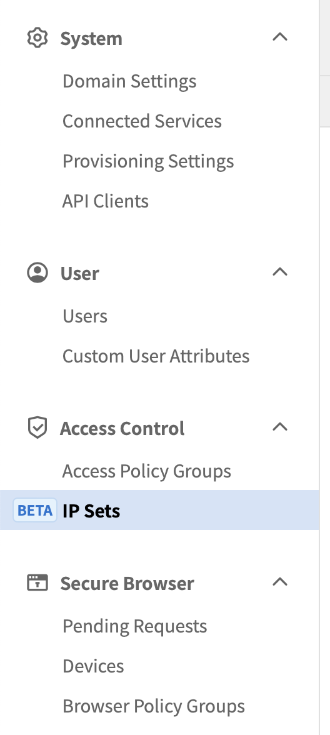The height and width of the screenshot is (735, 330).
Task: Click the System gear icon
Action: pos(37,38)
